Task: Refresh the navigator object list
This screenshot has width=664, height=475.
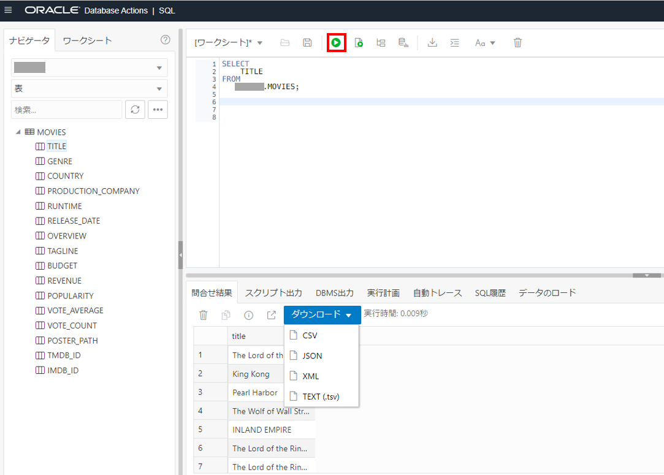Action: pyautogui.click(x=135, y=109)
